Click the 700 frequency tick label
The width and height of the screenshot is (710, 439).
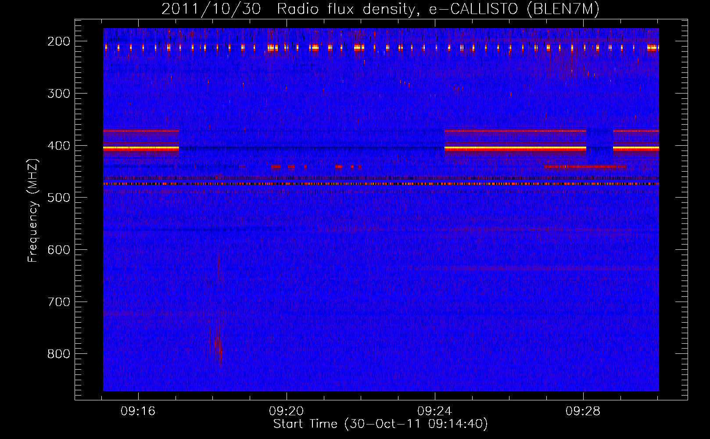tap(59, 302)
